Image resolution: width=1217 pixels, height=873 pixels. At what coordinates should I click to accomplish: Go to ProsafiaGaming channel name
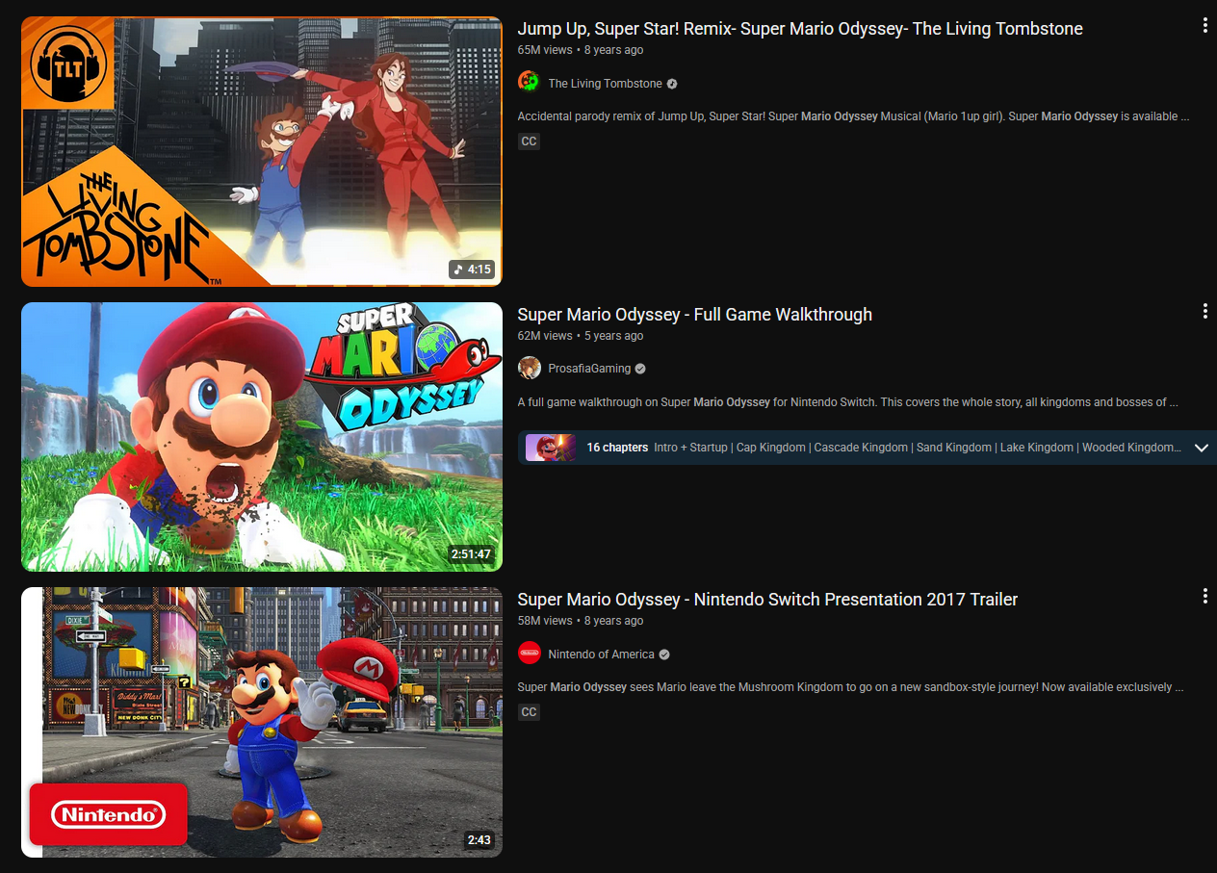pyautogui.click(x=589, y=369)
